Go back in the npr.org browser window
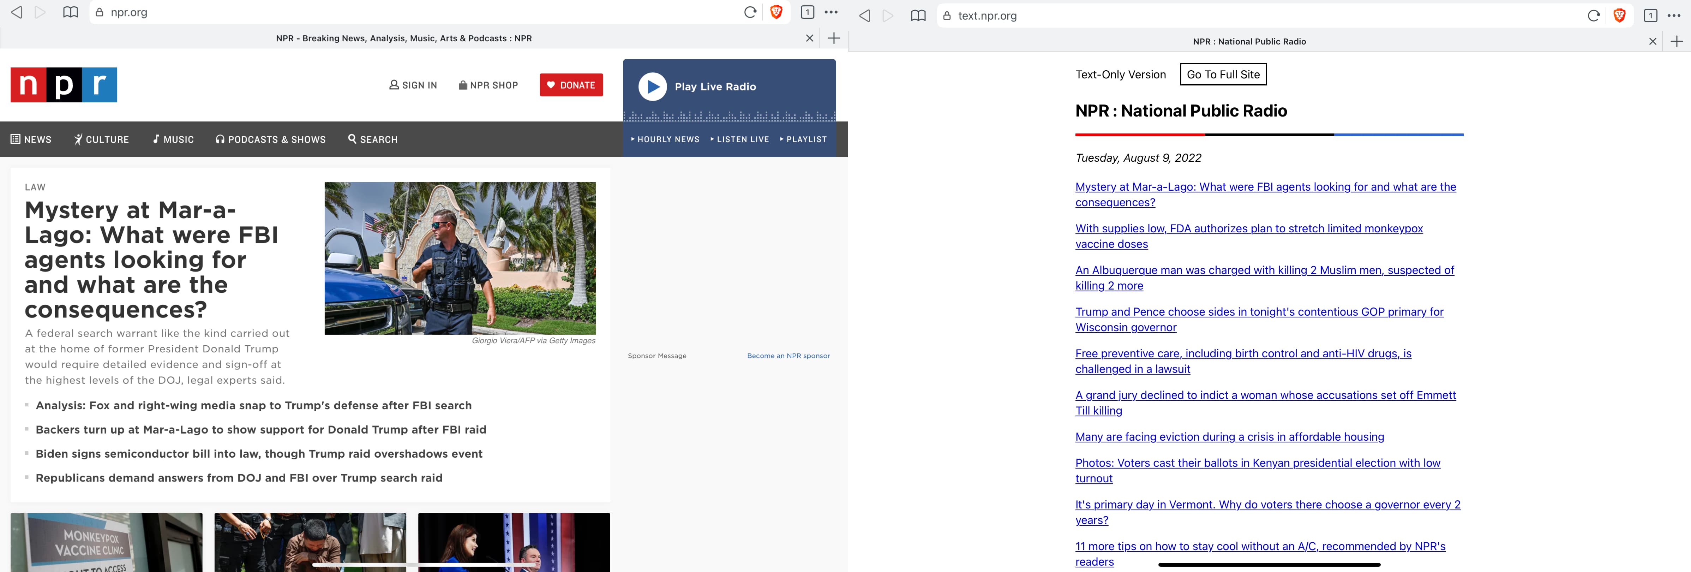1691x572 pixels. 17,12
